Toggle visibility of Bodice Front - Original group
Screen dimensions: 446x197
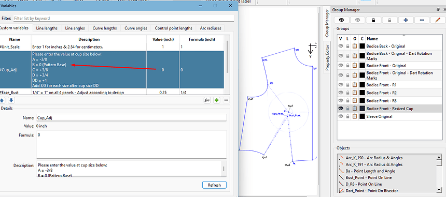pos(341,65)
